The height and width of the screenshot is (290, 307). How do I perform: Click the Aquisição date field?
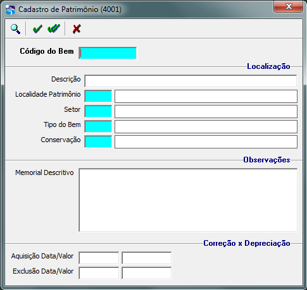tap(99, 258)
